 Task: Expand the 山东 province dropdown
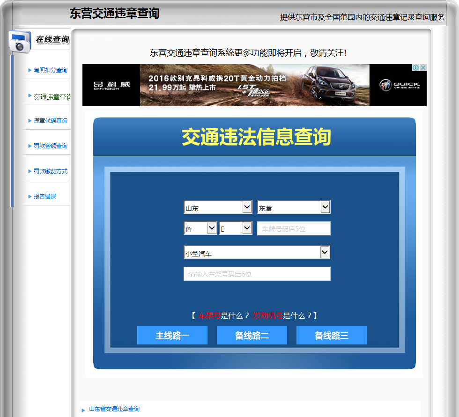point(218,207)
